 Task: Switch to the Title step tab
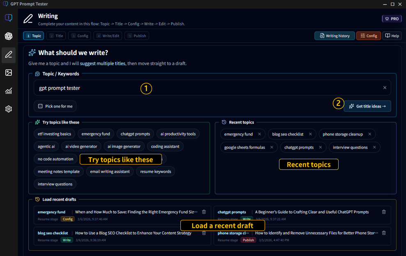[x=56, y=36]
